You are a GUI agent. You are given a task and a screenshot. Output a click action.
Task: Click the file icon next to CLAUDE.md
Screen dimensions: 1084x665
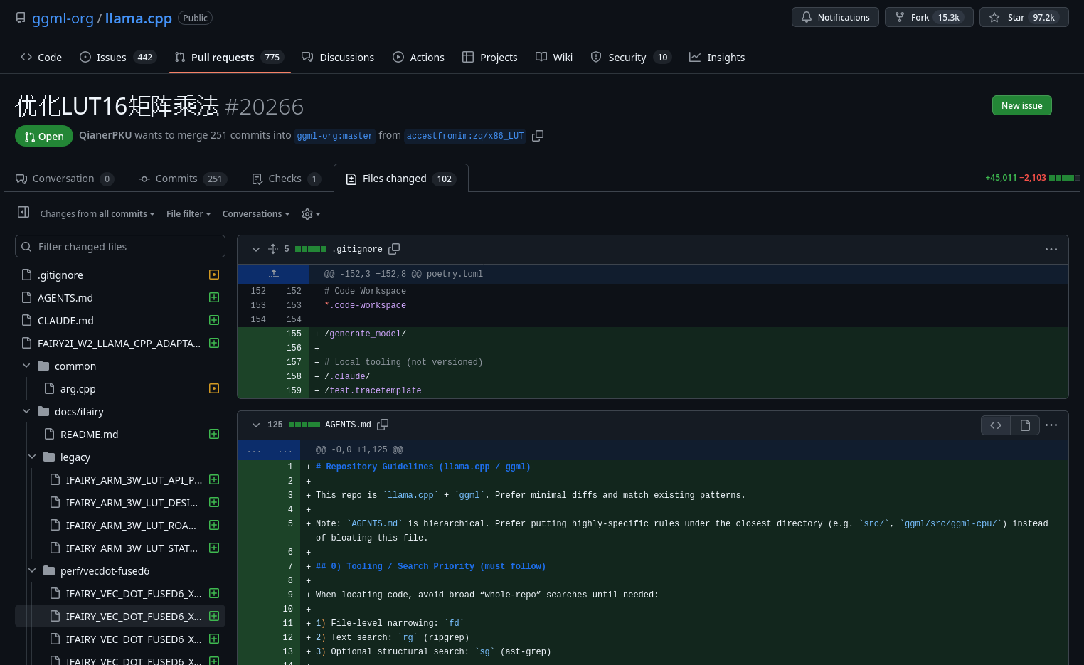tap(27, 321)
